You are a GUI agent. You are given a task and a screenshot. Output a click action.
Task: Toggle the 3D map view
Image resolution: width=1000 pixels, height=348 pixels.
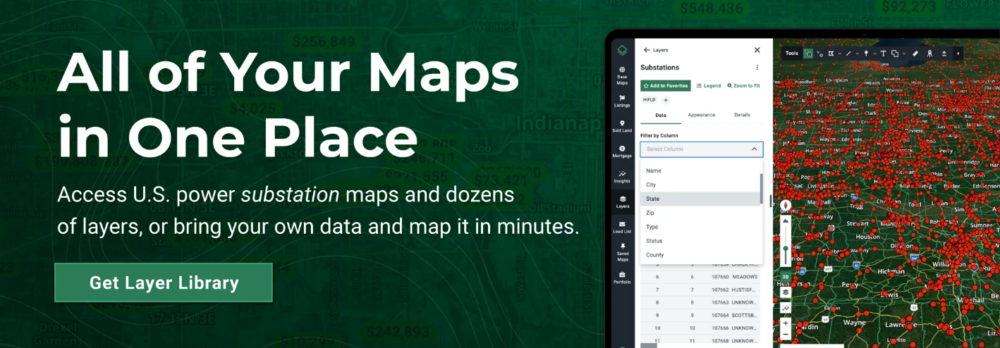pyautogui.click(x=786, y=277)
